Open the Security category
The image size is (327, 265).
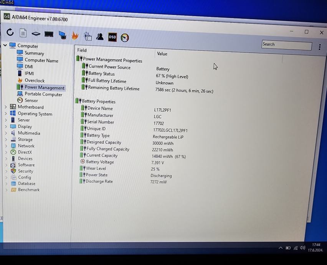point(22,171)
